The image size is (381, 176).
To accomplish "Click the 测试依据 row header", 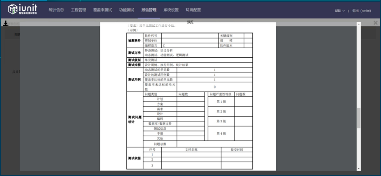I will [135, 158].
